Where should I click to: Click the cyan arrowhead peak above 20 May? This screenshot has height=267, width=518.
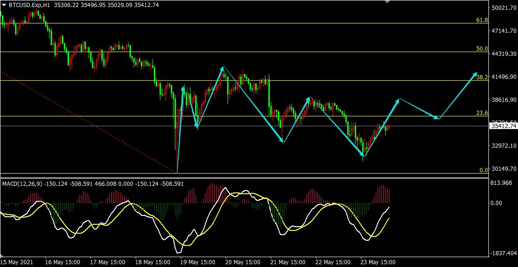coord(223,69)
